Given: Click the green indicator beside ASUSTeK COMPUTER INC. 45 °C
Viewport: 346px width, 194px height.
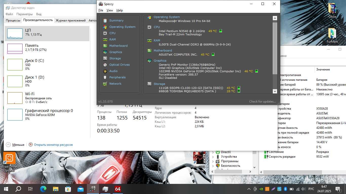Looking at the screenshot, I should tap(213, 55).
